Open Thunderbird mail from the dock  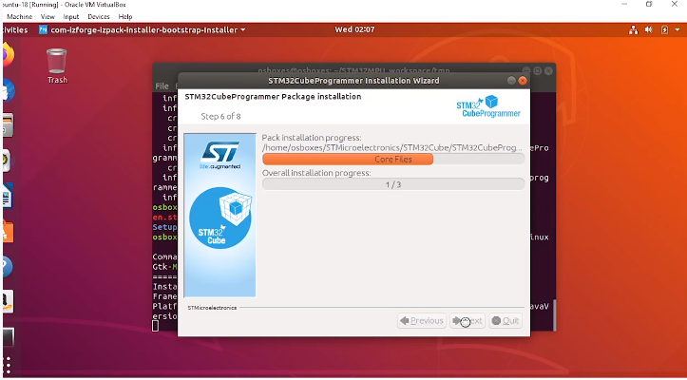click(8, 90)
